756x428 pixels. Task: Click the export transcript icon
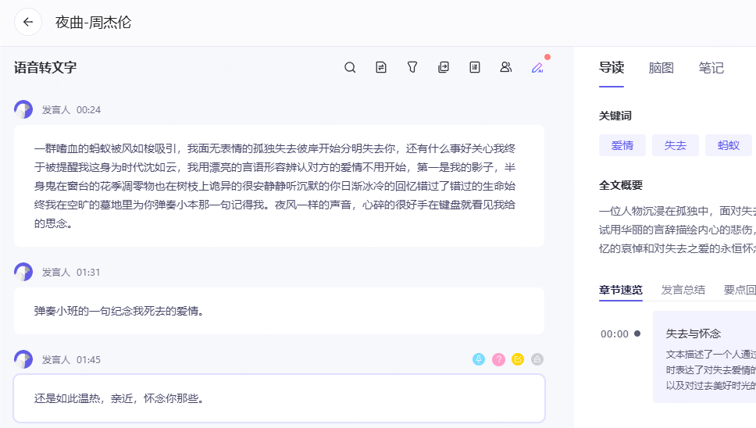point(444,67)
